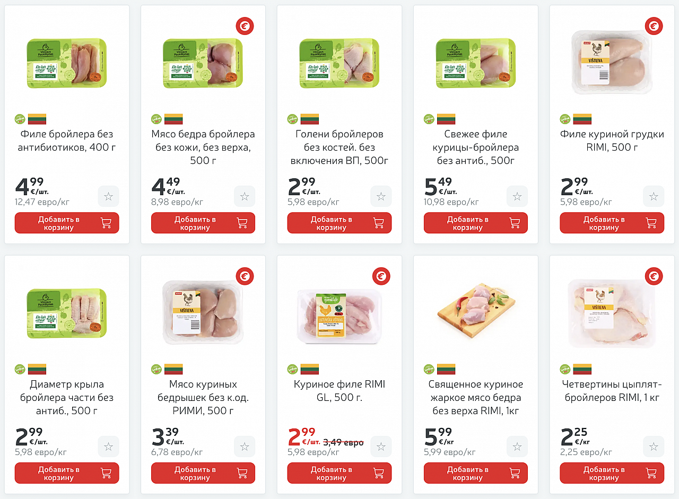Click green quality seal under Диаметр крыла product
The image size is (679, 499).
(20, 369)
